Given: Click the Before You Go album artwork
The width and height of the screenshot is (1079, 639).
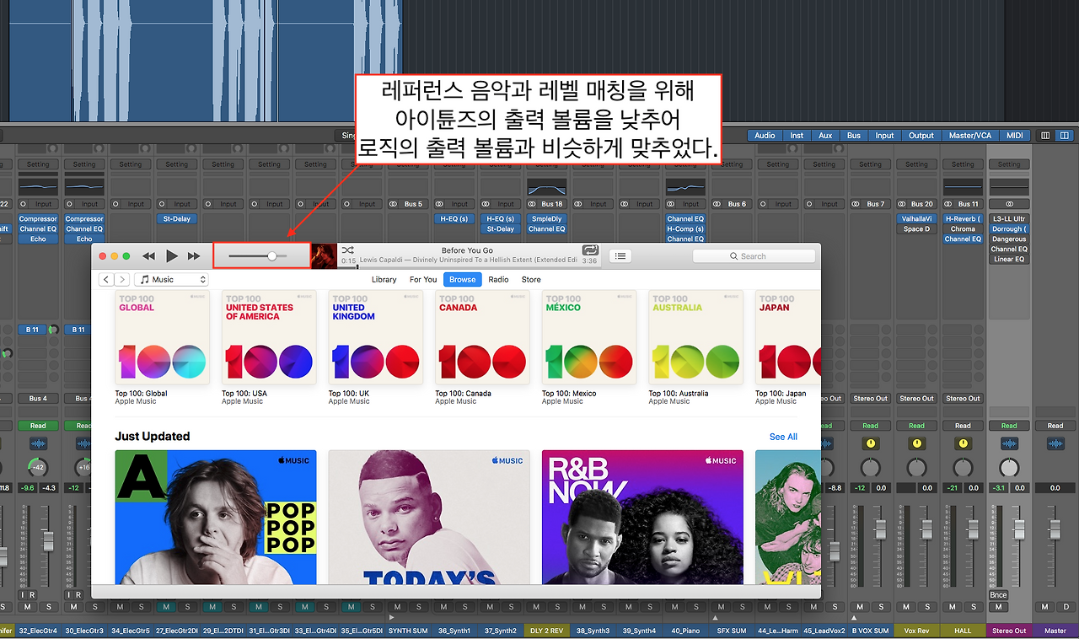Looking at the screenshot, I should click(325, 256).
